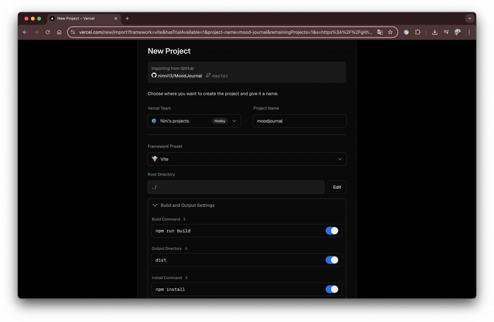494x322 pixels.
Task: Click the Hobby plan badge
Action: tap(220, 121)
